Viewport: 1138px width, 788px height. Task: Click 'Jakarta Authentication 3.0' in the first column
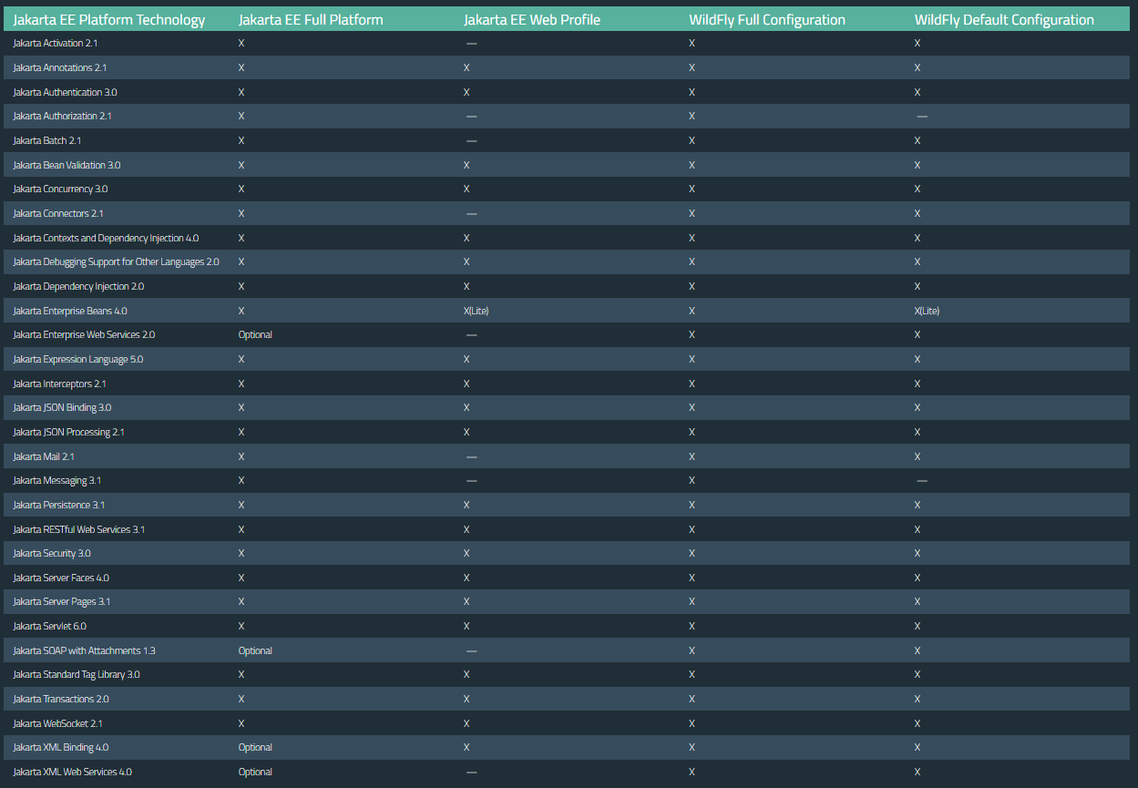[x=66, y=92]
